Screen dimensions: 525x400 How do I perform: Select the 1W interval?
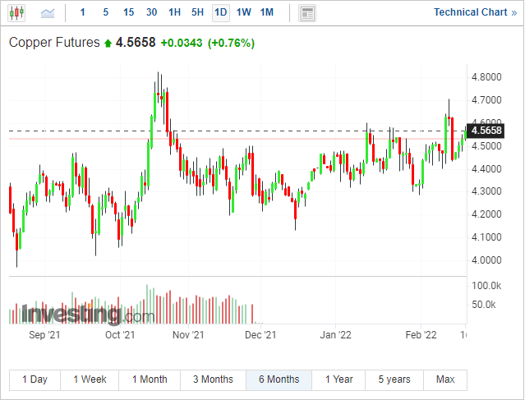(244, 12)
